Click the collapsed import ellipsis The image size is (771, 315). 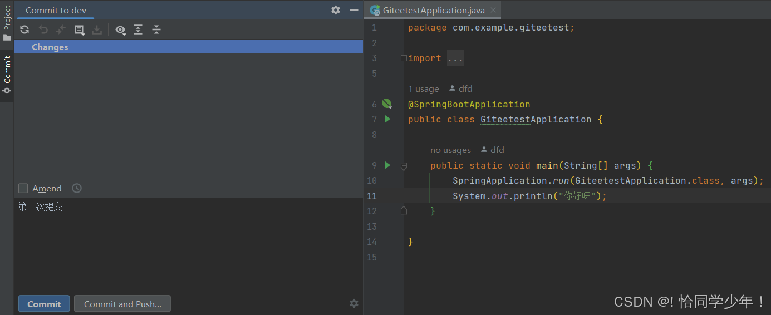pos(455,58)
